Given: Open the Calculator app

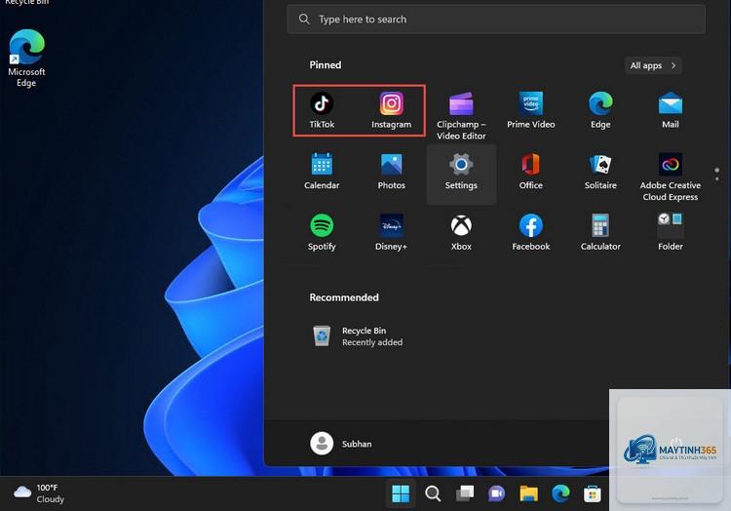Looking at the screenshot, I should [x=600, y=233].
